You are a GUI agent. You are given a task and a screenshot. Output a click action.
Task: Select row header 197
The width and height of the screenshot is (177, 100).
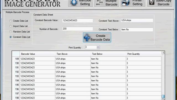pyautogui.click(x=16, y=94)
